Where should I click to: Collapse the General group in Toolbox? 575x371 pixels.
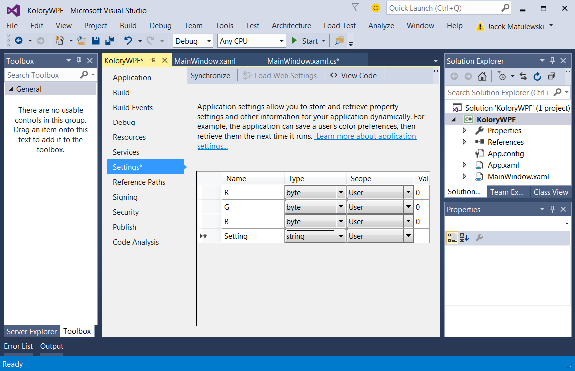pos(11,89)
